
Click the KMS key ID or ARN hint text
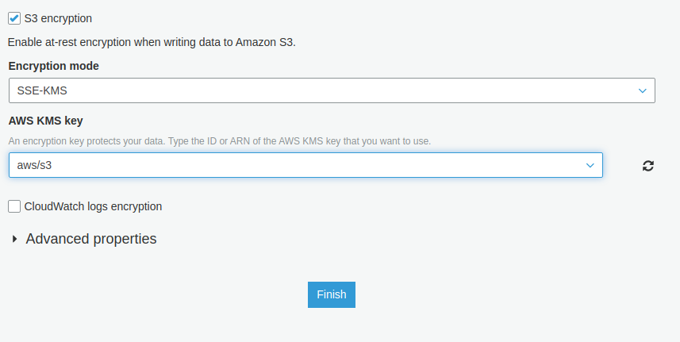[x=220, y=141]
